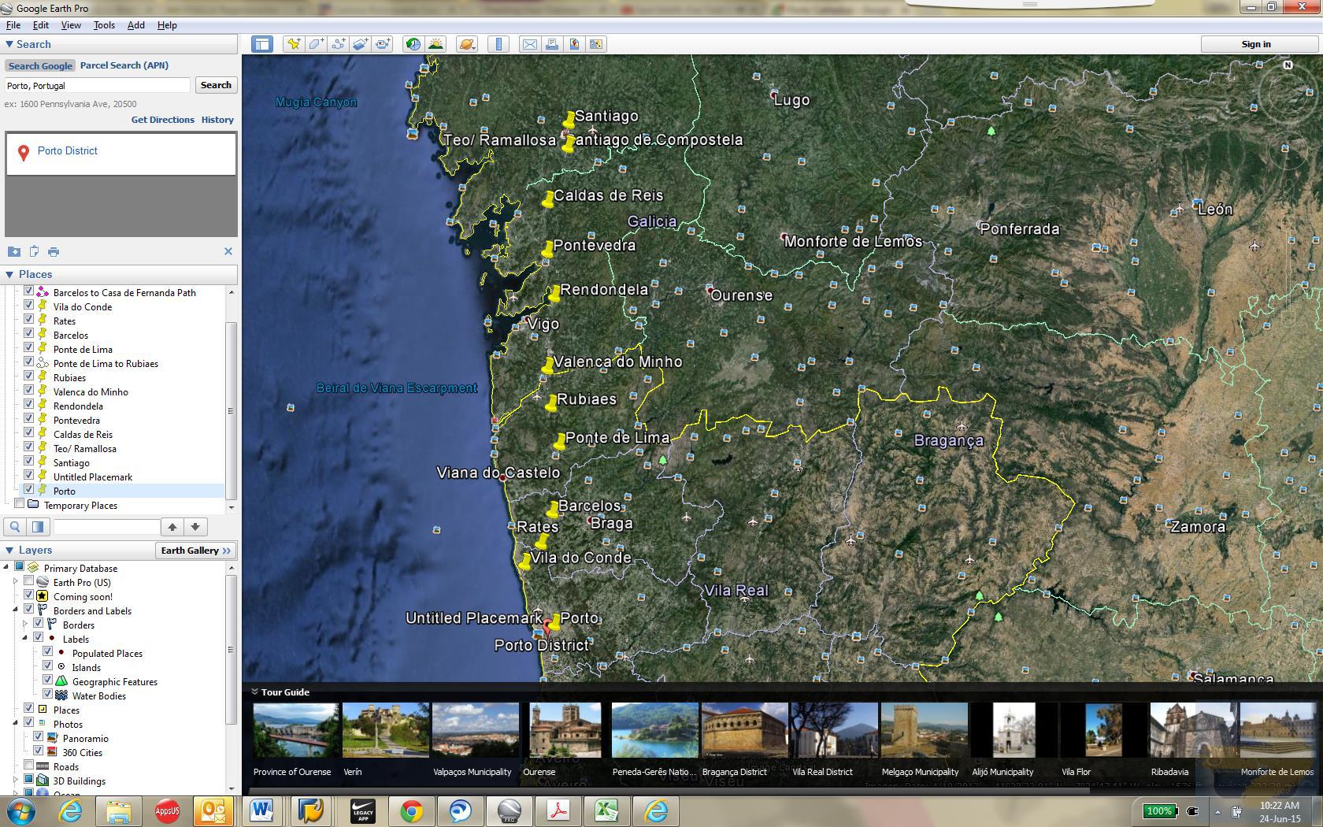Disable the Populated Places layer
Screen dimensions: 1323x827
pyautogui.click(x=48, y=652)
